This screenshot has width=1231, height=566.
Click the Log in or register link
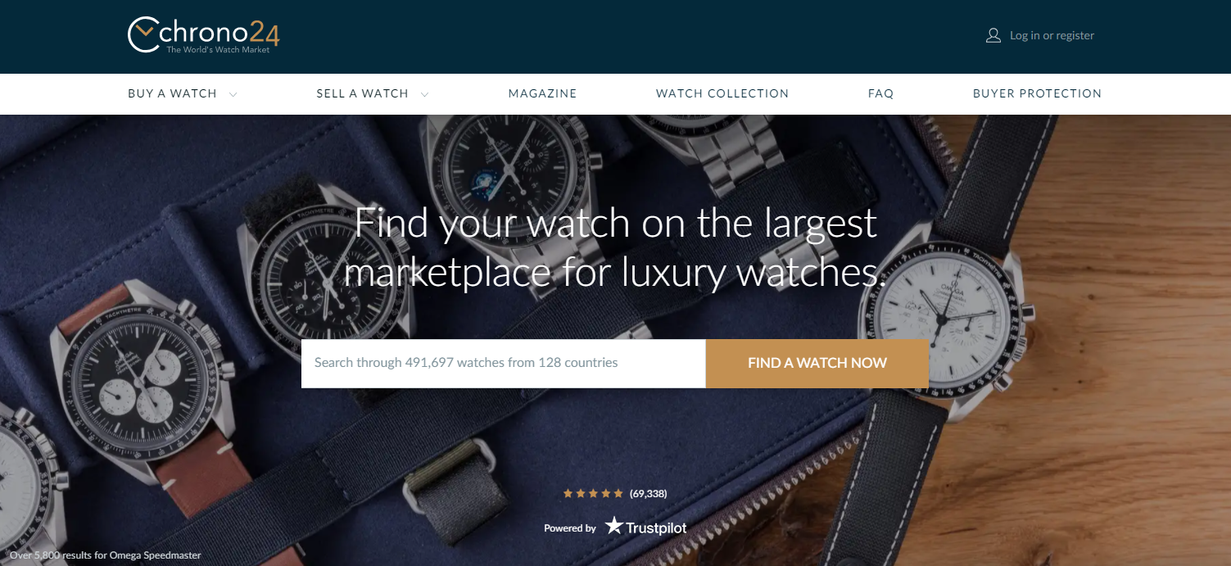click(1052, 35)
